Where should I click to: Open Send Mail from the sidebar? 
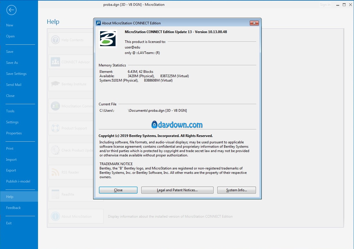click(x=19, y=85)
